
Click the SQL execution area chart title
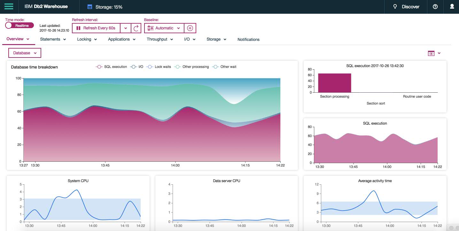[x=375, y=123]
